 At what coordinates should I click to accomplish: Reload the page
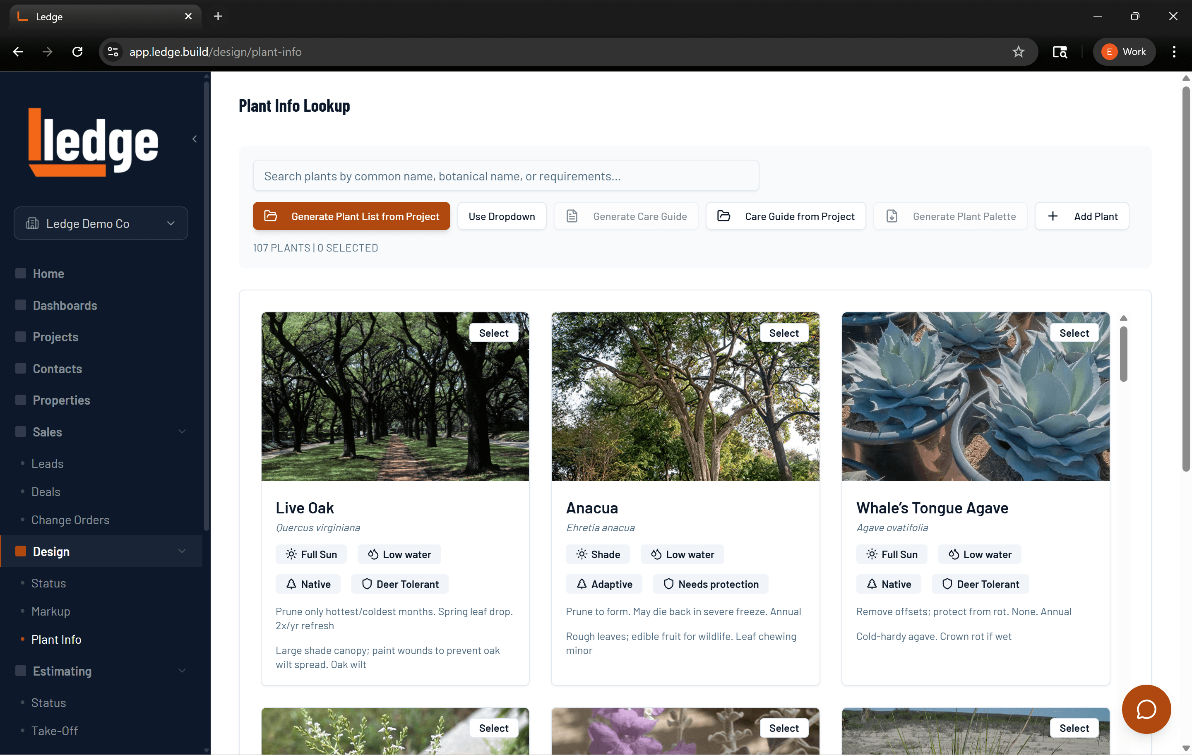click(77, 51)
